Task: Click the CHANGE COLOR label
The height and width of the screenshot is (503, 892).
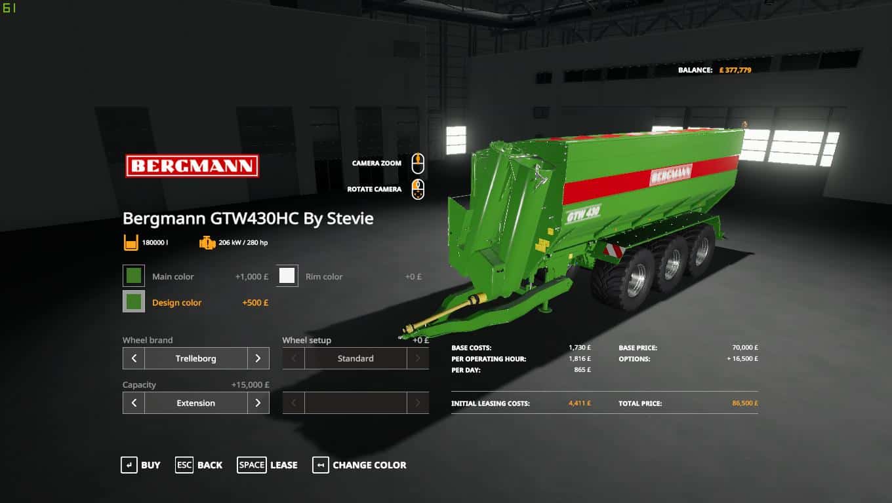Action: coord(369,465)
